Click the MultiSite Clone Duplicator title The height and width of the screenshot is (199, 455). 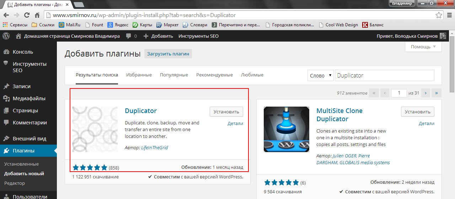pyautogui.click(x=339, y=115)
